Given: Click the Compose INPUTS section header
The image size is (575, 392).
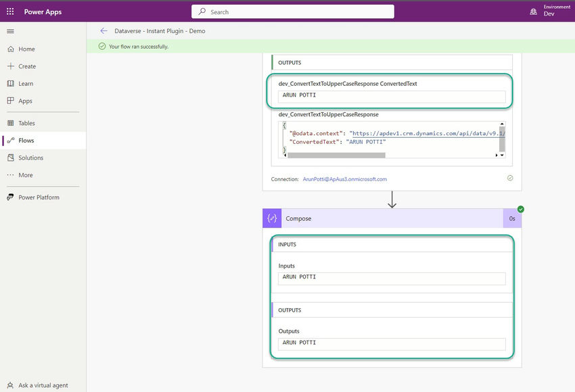Looking at the screenshot, I should coord(392,245).
